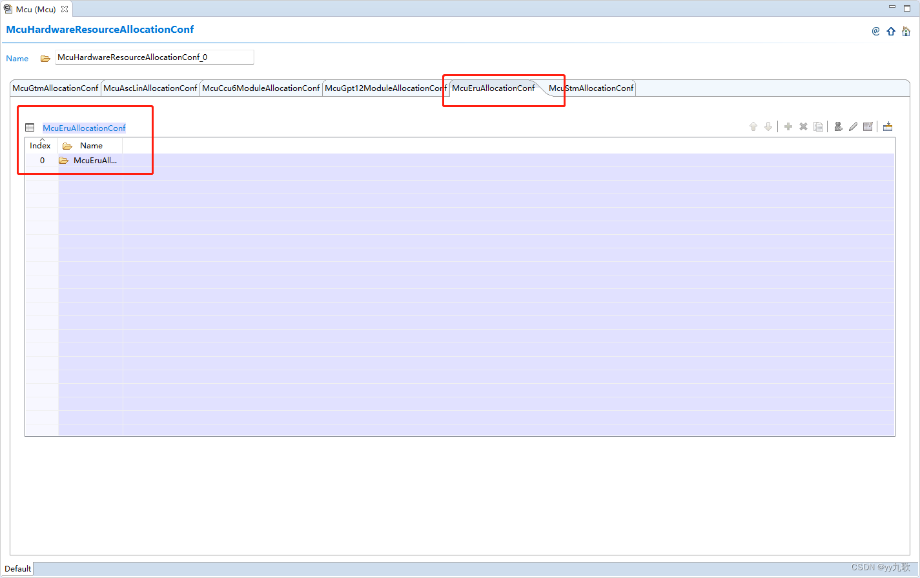This screenshot has height=578, width=920.
Task: Minimize the editor view
Action: (892, 8)
